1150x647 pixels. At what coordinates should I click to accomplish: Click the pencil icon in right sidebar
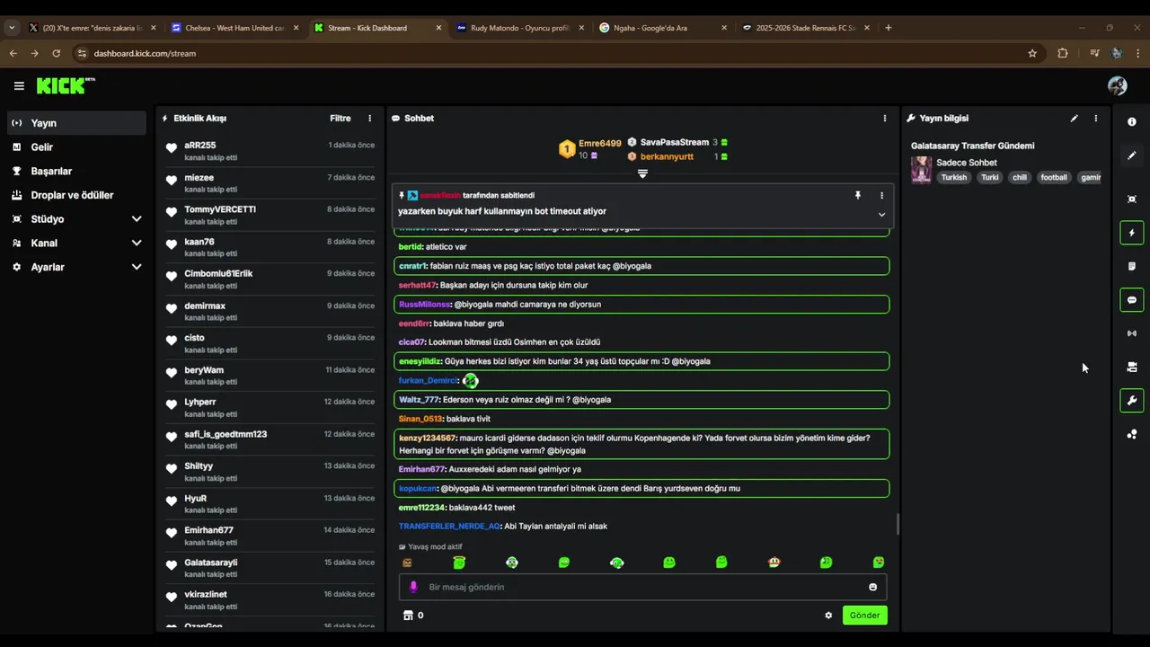click(x=1132, y=155)
